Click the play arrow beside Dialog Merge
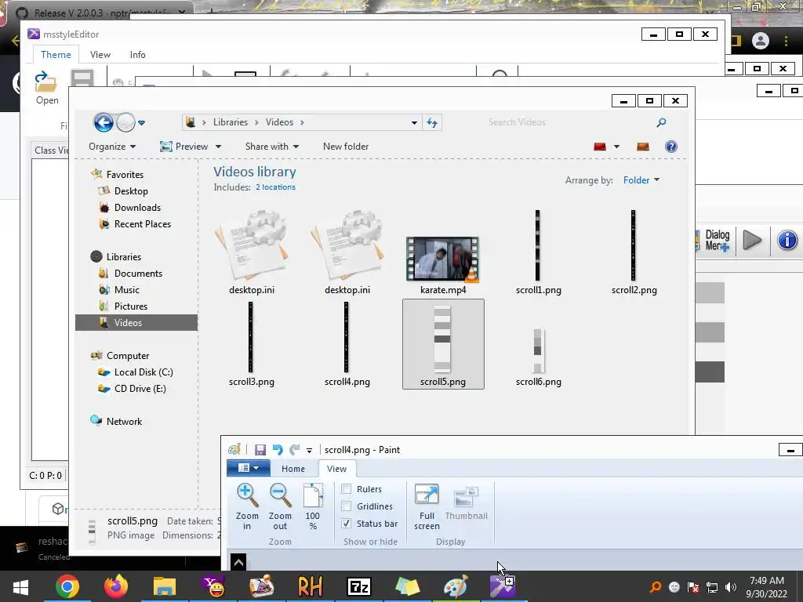803x602 pixels. pyautogui.click(x=752, y=240)
